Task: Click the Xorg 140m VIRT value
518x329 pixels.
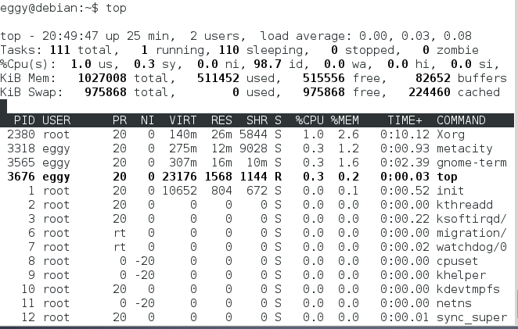Action: click(x=183, y=134)
